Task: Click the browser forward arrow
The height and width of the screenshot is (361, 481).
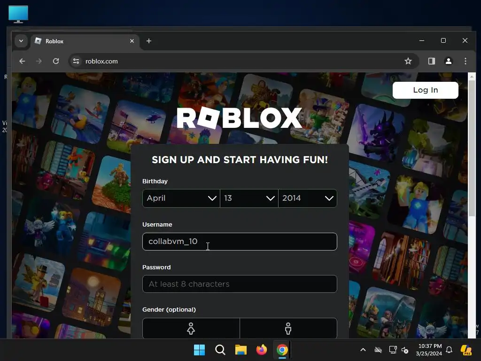Action: [39, 61]
